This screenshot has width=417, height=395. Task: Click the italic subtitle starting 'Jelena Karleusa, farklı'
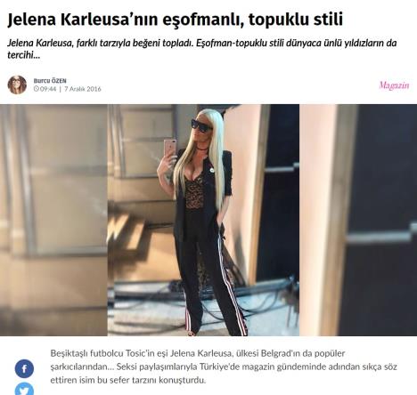point(202,49)
